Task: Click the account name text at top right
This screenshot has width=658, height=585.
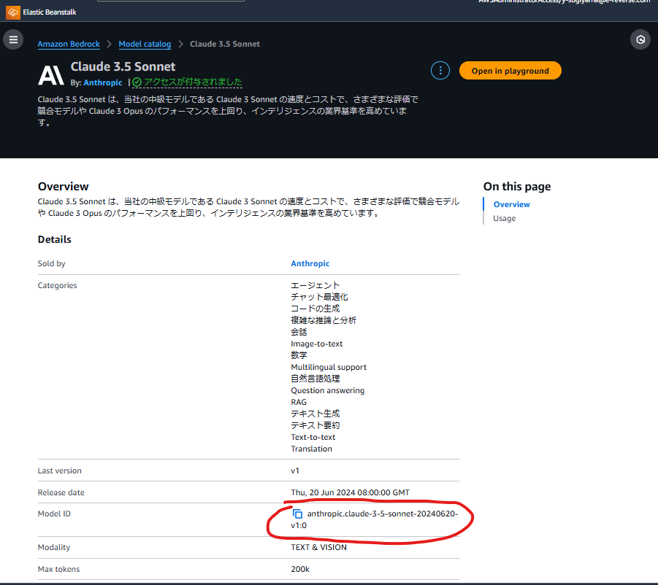Action: (565, 1)
